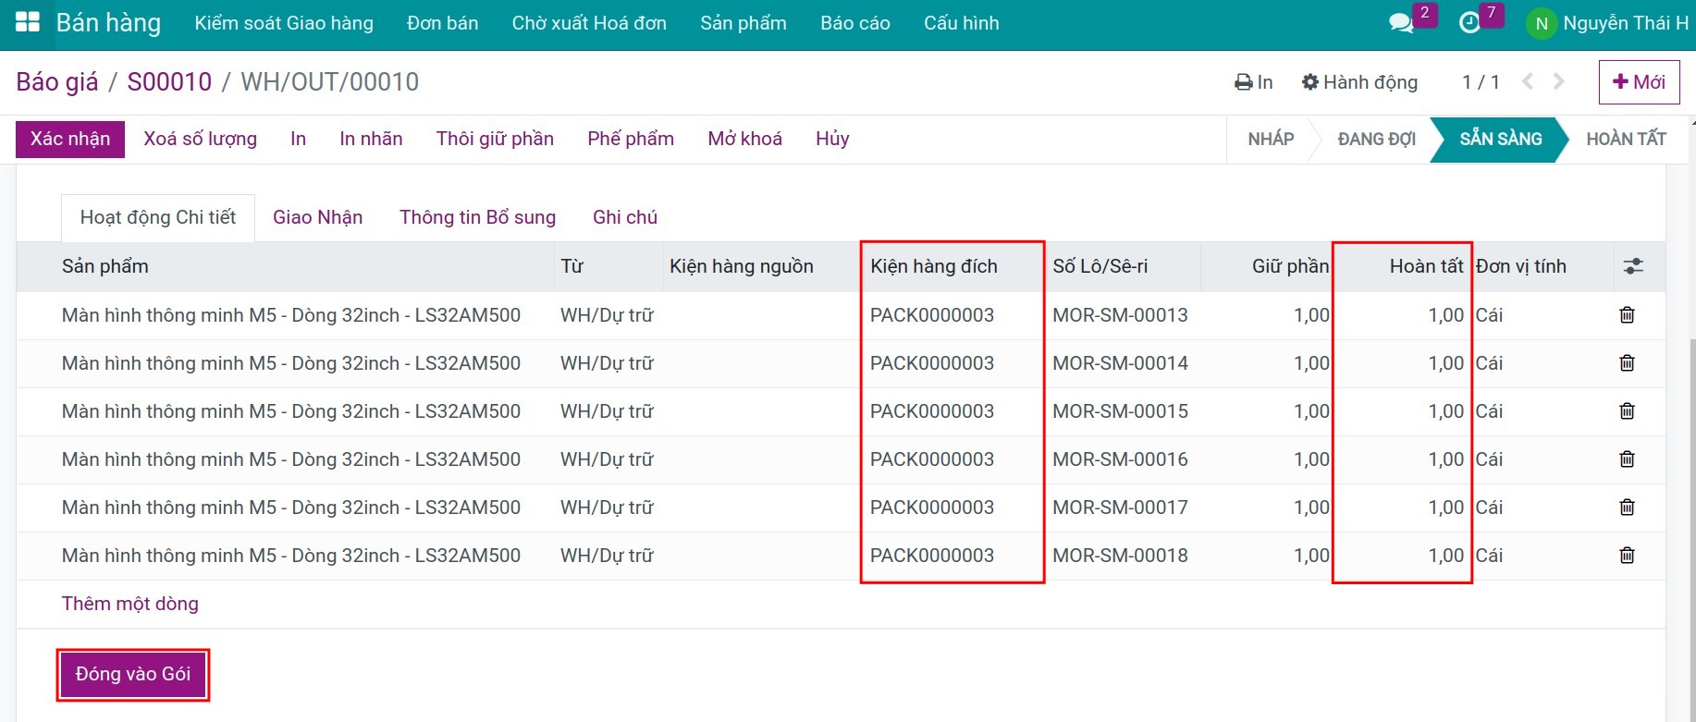Open the In print menu
This screenshot has height=722, width=1696.
click(1254, 82)
